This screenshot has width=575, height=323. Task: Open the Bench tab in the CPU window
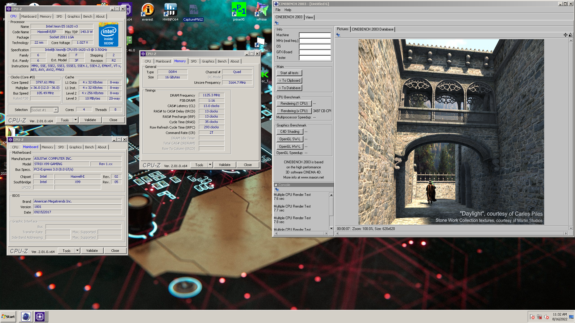[x=88, y=16]
